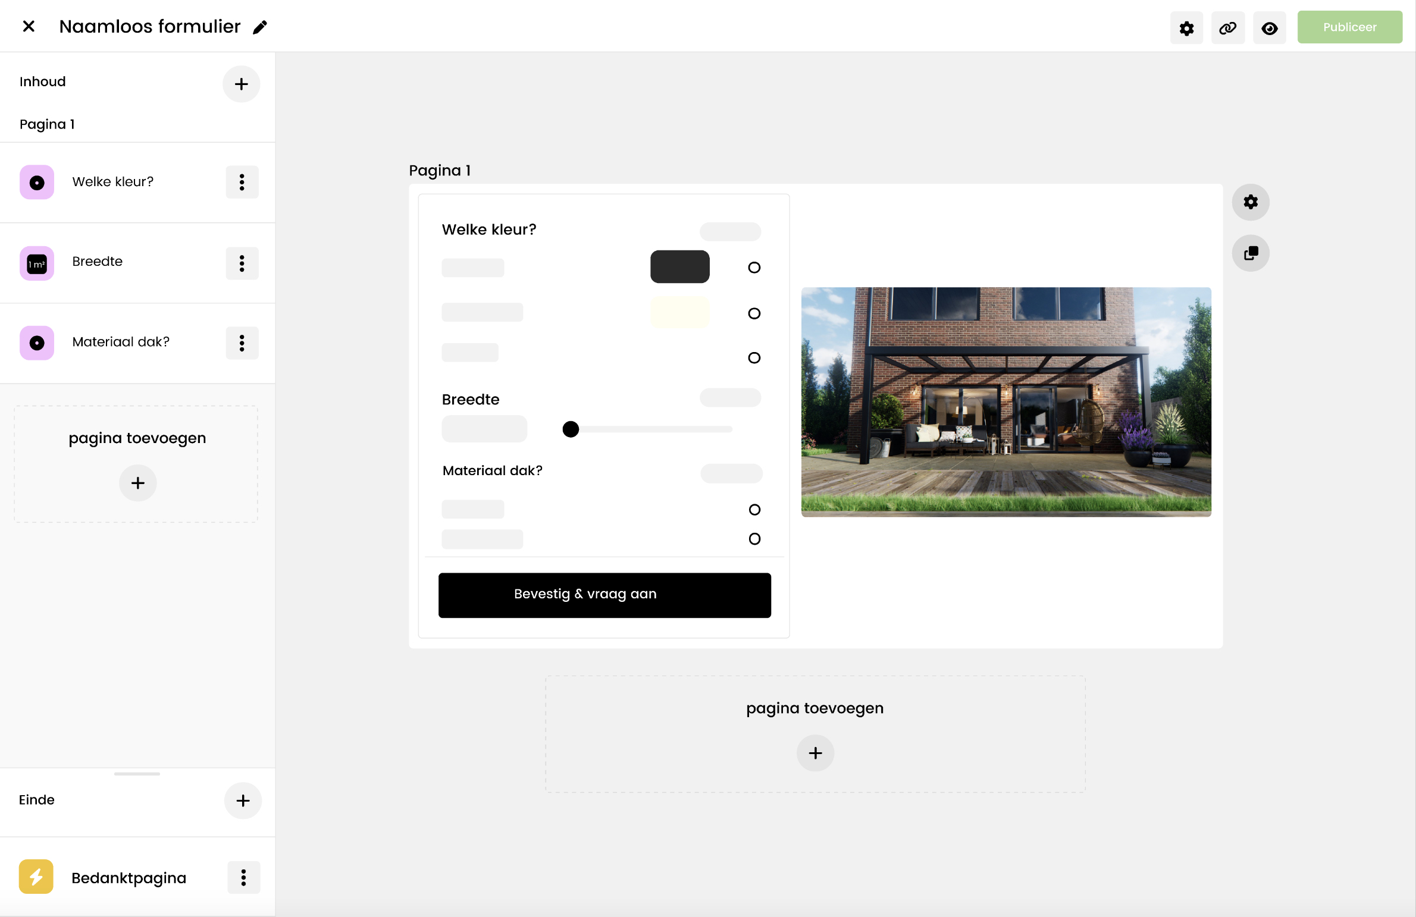Add ending with plus next to Einde
This screenshot has width=1416, height=917.
(x=243, y=800)
